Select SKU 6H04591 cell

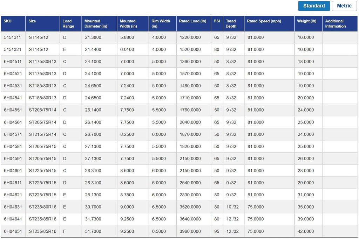click(x=13, y=159)
